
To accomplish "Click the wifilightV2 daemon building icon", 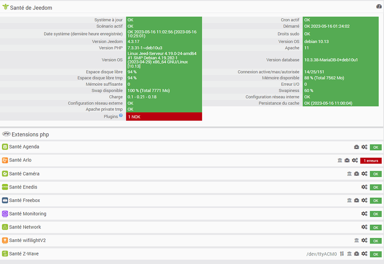I will 357,240.
